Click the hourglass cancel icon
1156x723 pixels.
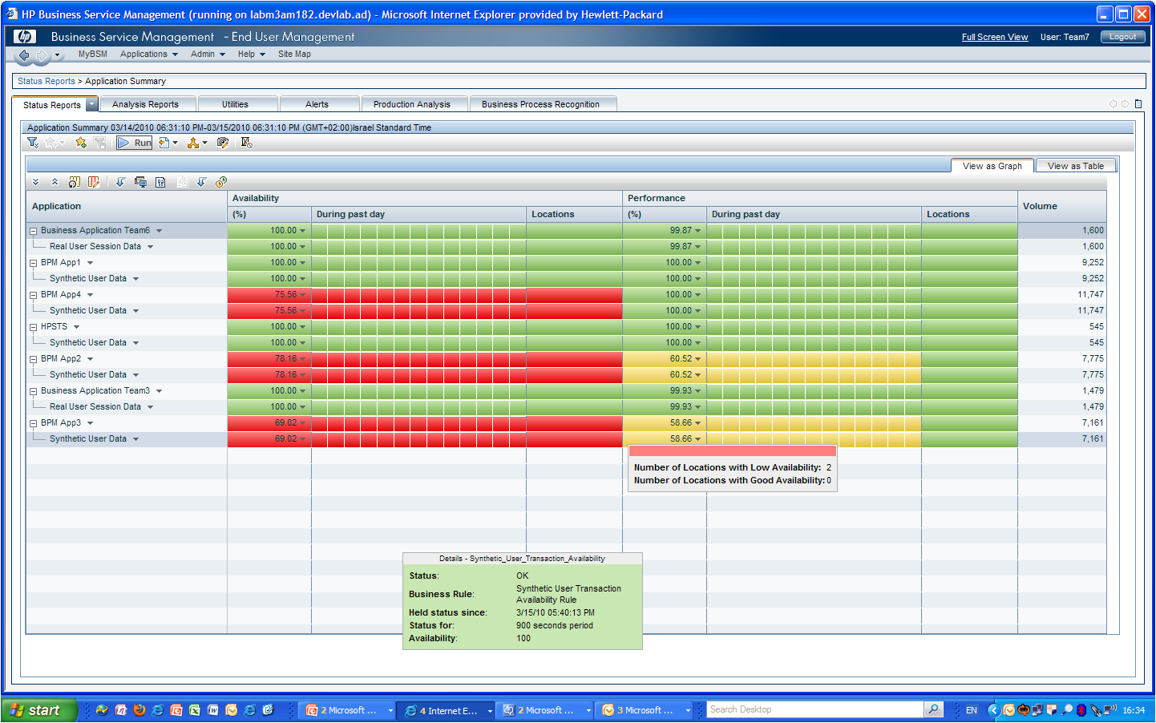coord(246,143)
